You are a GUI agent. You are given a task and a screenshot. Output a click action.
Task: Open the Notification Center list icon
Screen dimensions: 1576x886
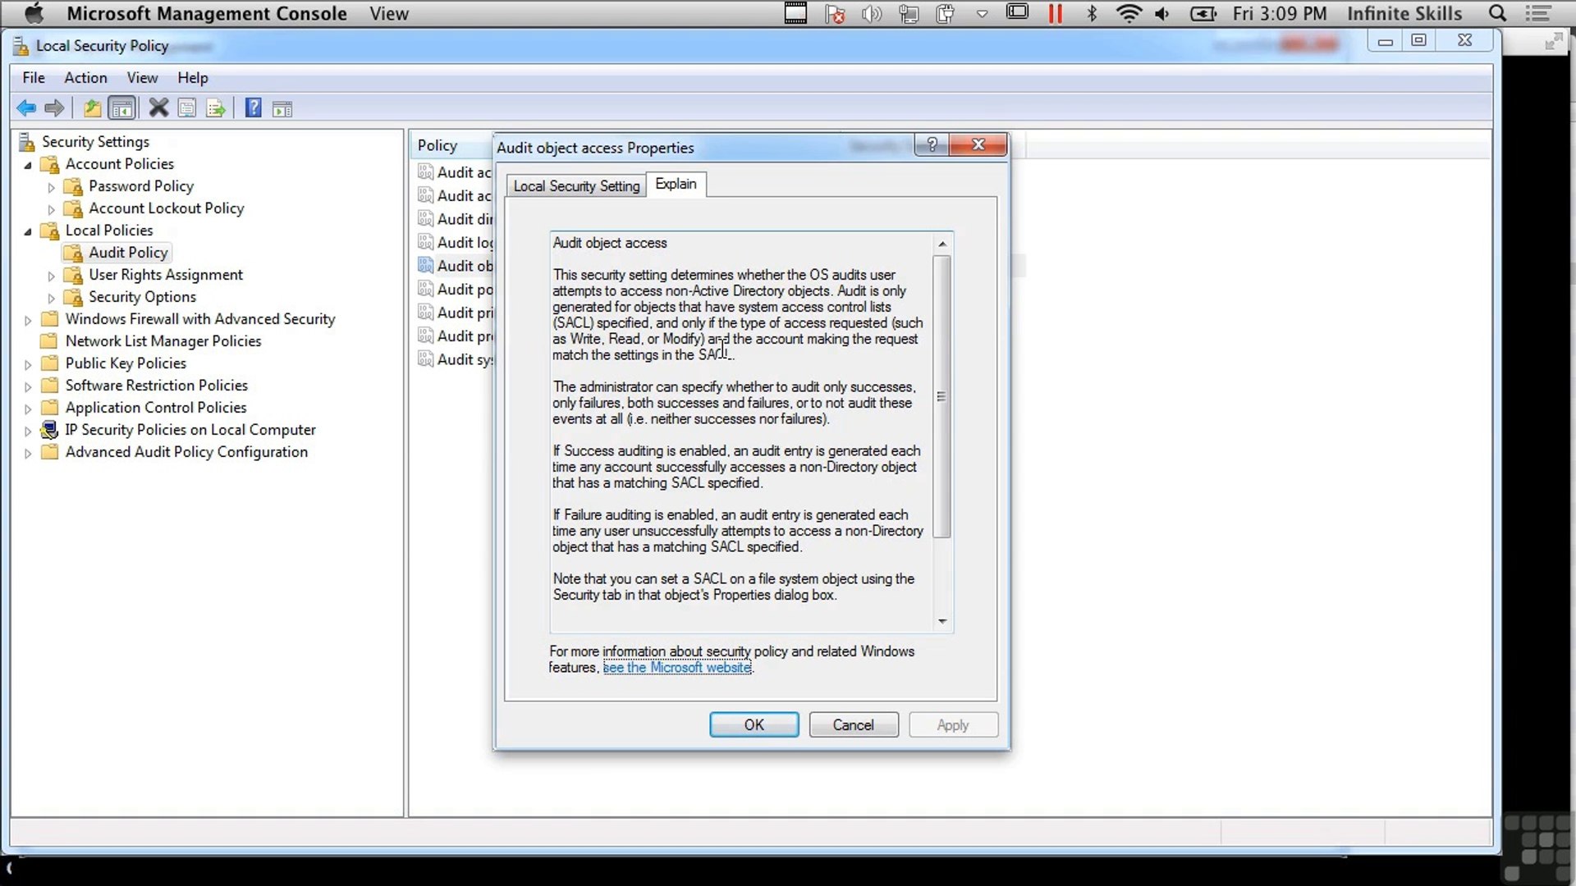pos(1537,13)
